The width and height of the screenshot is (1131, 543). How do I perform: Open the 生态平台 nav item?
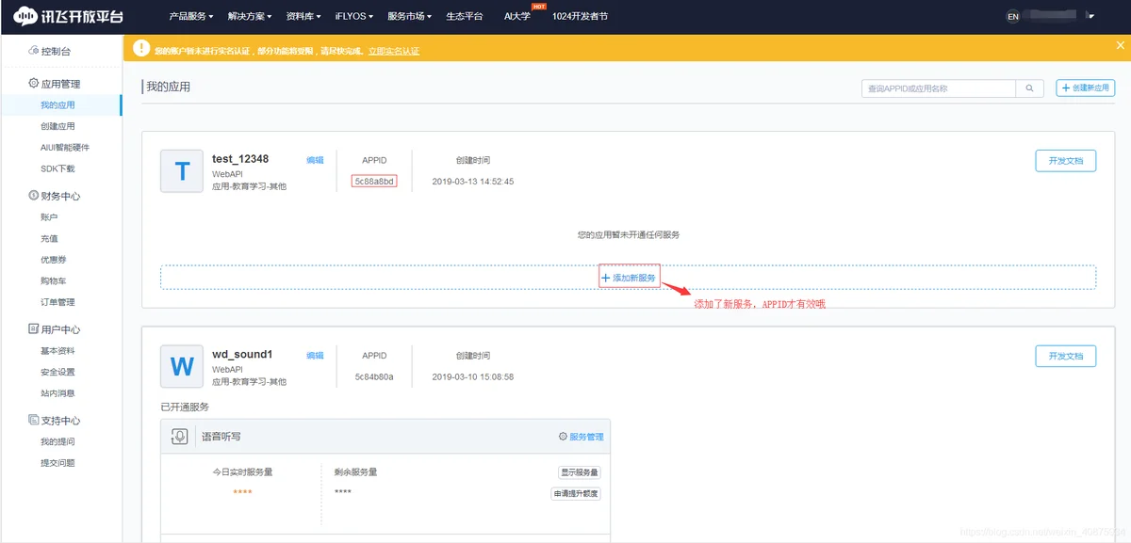(x=465, y=16)
